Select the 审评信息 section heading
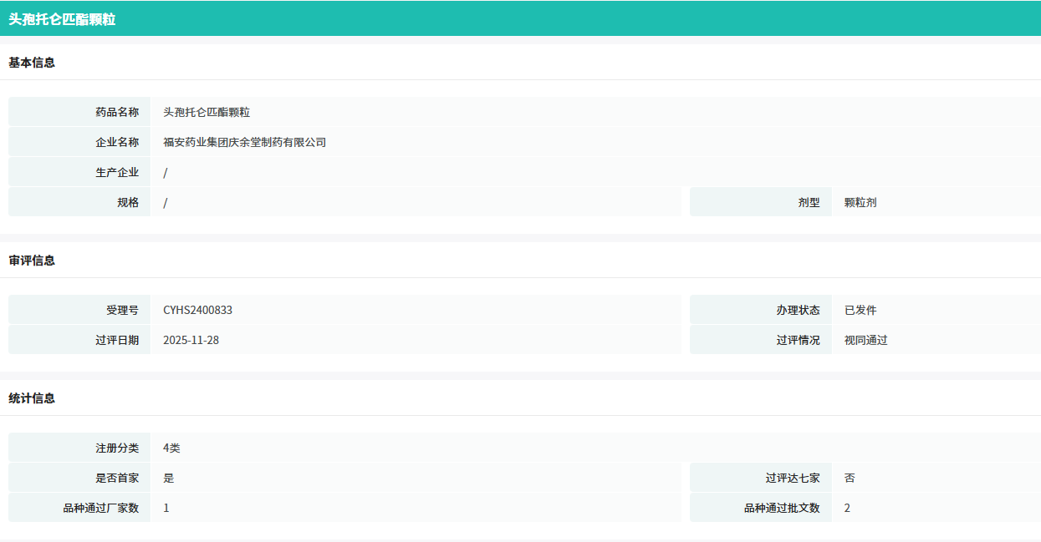The height and width of the screenshot is (542, 1041). pyautogui.click(x=32, y=261)
